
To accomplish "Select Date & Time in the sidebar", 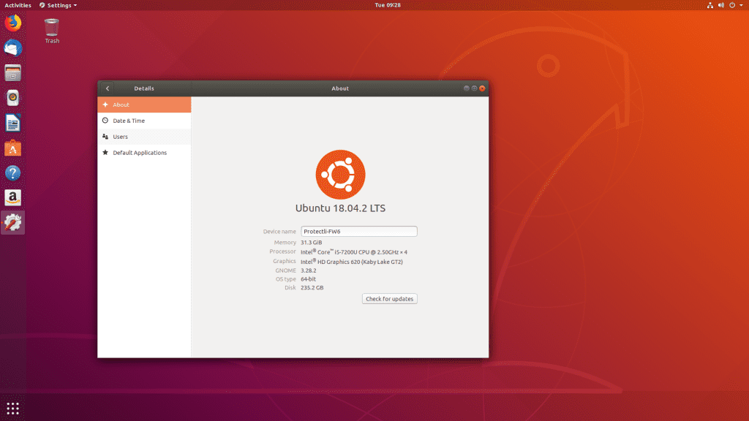I will pyautogui.click(x=144, y=121).
